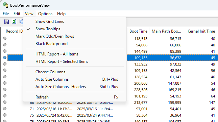Choose Auto Size Columns+Headers

pos(75,87)
